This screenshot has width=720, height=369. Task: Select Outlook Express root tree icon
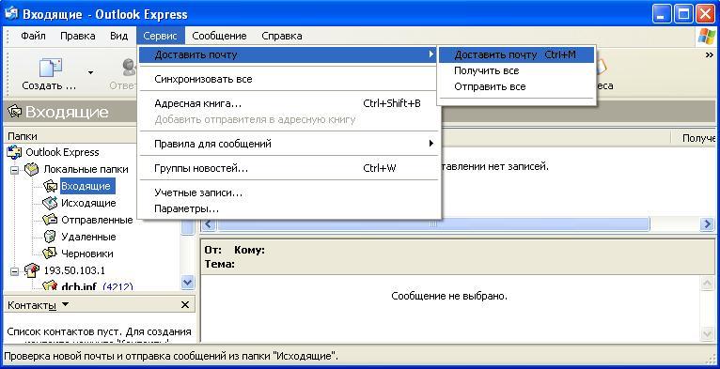(14, 152)
